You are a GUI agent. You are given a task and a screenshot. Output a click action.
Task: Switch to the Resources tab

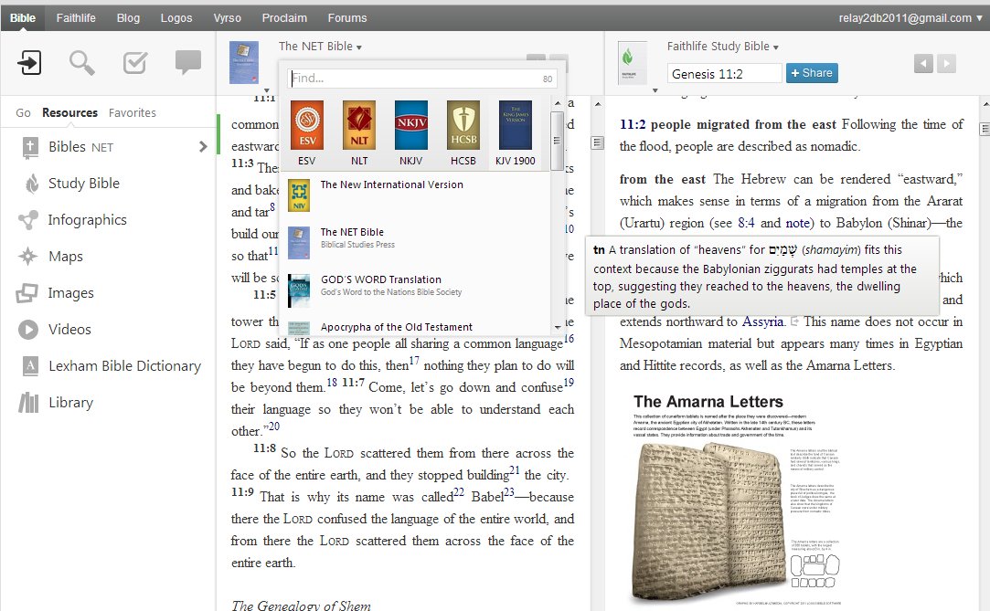pos(70,113)
